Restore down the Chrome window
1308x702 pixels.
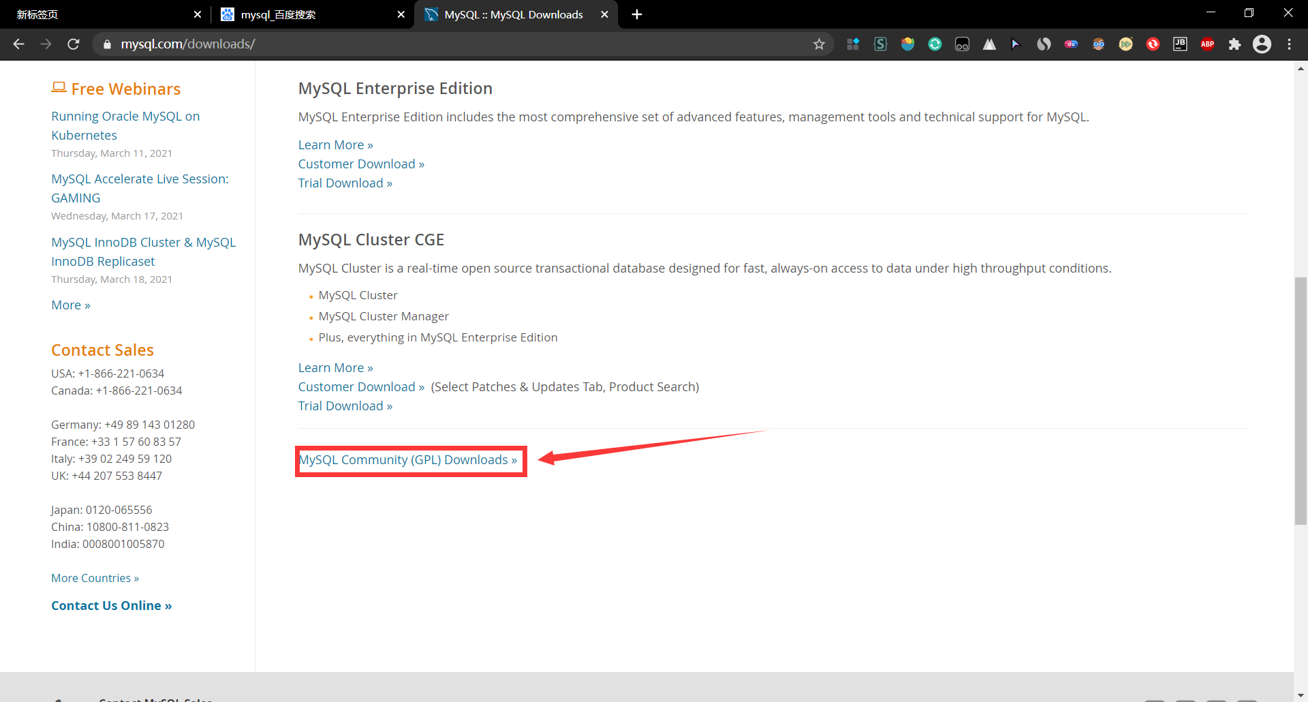click(1249, 13)
